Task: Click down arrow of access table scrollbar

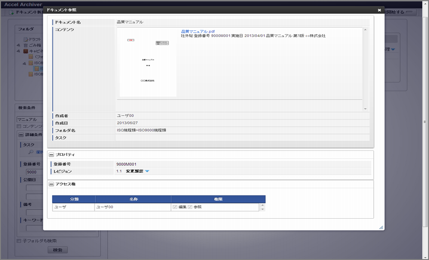Action: [262, 209]
